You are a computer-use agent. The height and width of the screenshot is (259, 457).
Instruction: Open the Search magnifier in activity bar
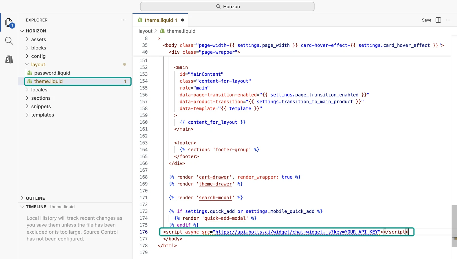click(9, 41)
